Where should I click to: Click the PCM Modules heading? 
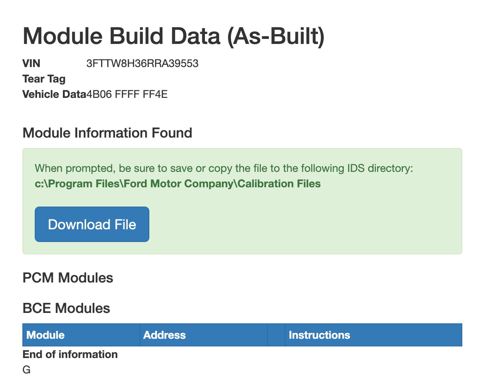[x=68, y=278]
